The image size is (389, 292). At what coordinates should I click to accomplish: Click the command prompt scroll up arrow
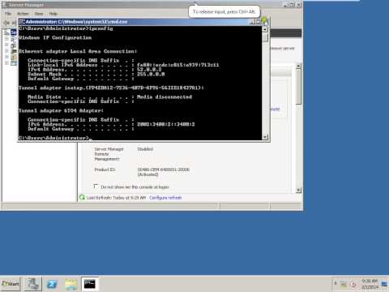[x=265, y=29]
